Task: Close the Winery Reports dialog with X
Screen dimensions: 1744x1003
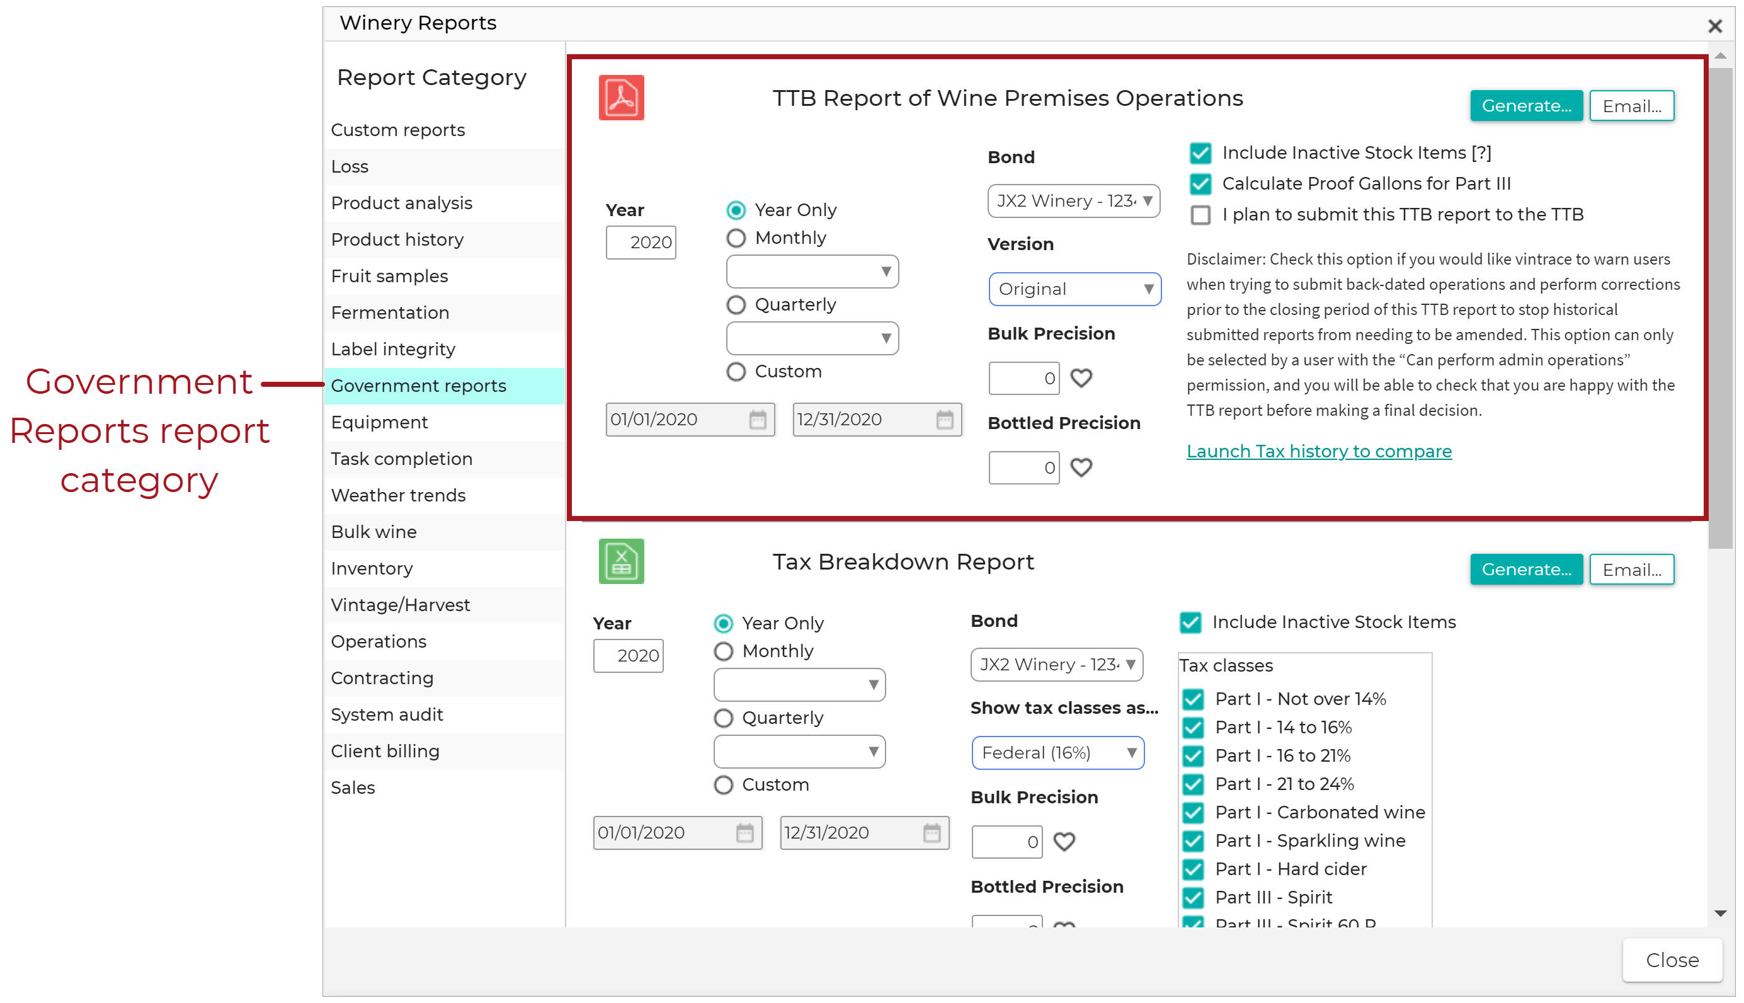Action: tap(1714, 26)
